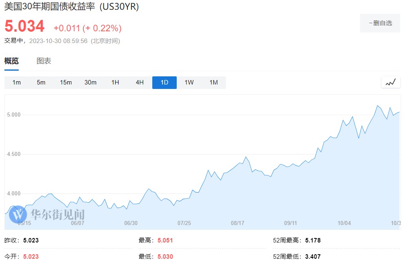
Task: Show the 1M monthly chart
Action: 214,82
